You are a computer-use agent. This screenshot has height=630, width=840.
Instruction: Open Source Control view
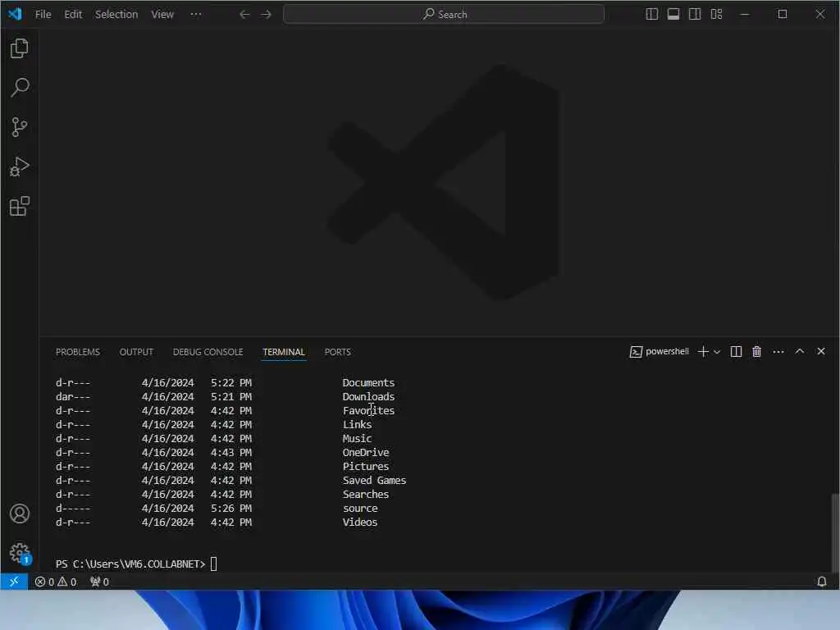(x=20, y=127)
